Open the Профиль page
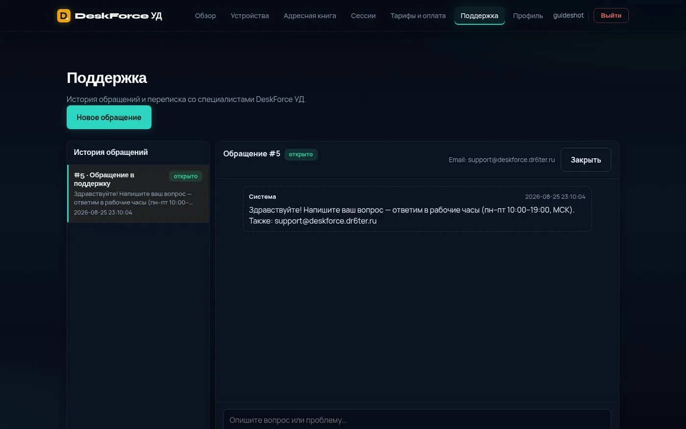The width and height of the screenshot is (686, 429). [528, 16]
